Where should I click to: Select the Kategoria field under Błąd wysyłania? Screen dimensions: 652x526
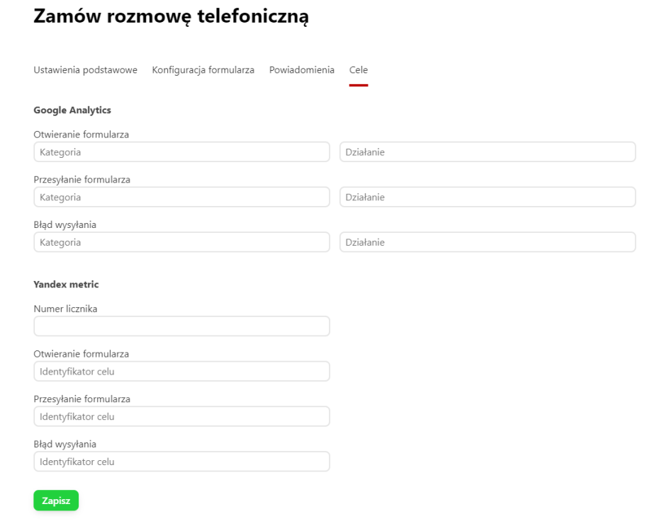(x=181, y=242)
